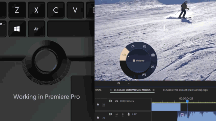216x121 pixels.
Task: Select the picture icon at bottom of radial menu
Action: [x=144, y=75]
